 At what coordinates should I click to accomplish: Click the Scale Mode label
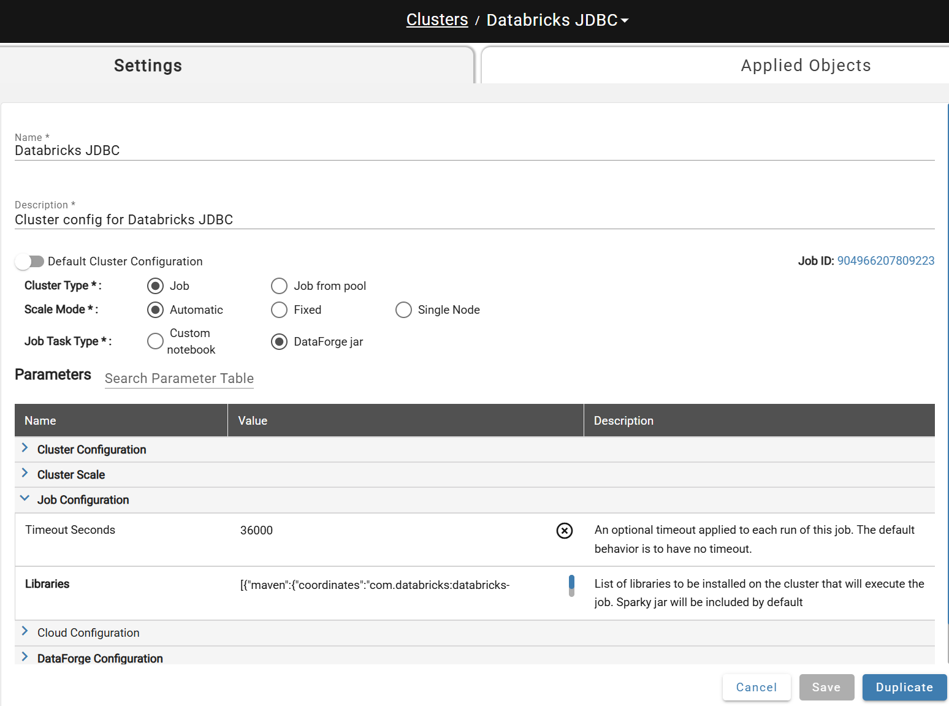click(61, 309)
